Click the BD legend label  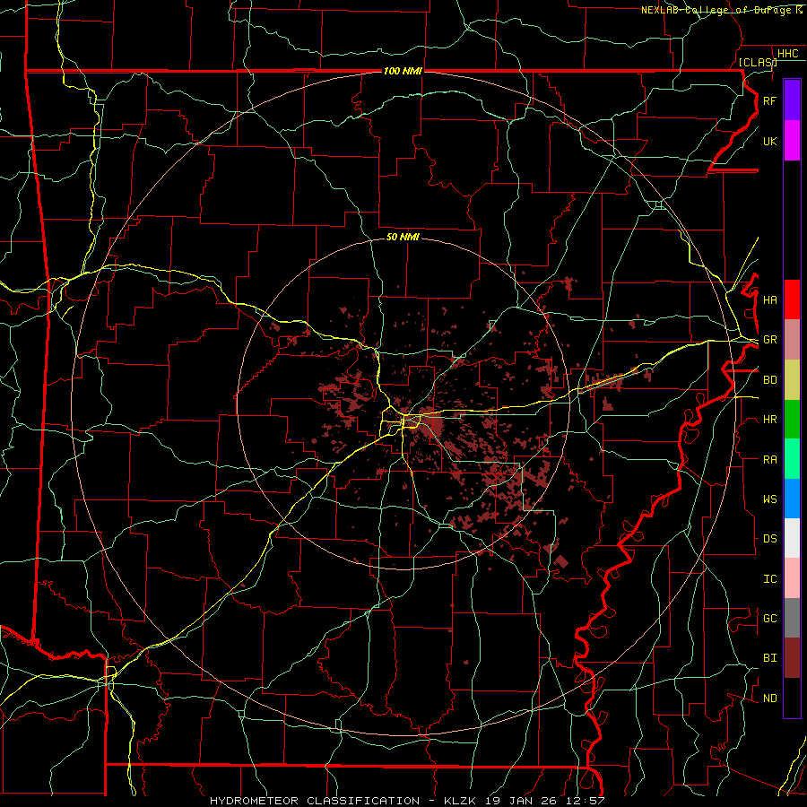(x=769, y=380)
